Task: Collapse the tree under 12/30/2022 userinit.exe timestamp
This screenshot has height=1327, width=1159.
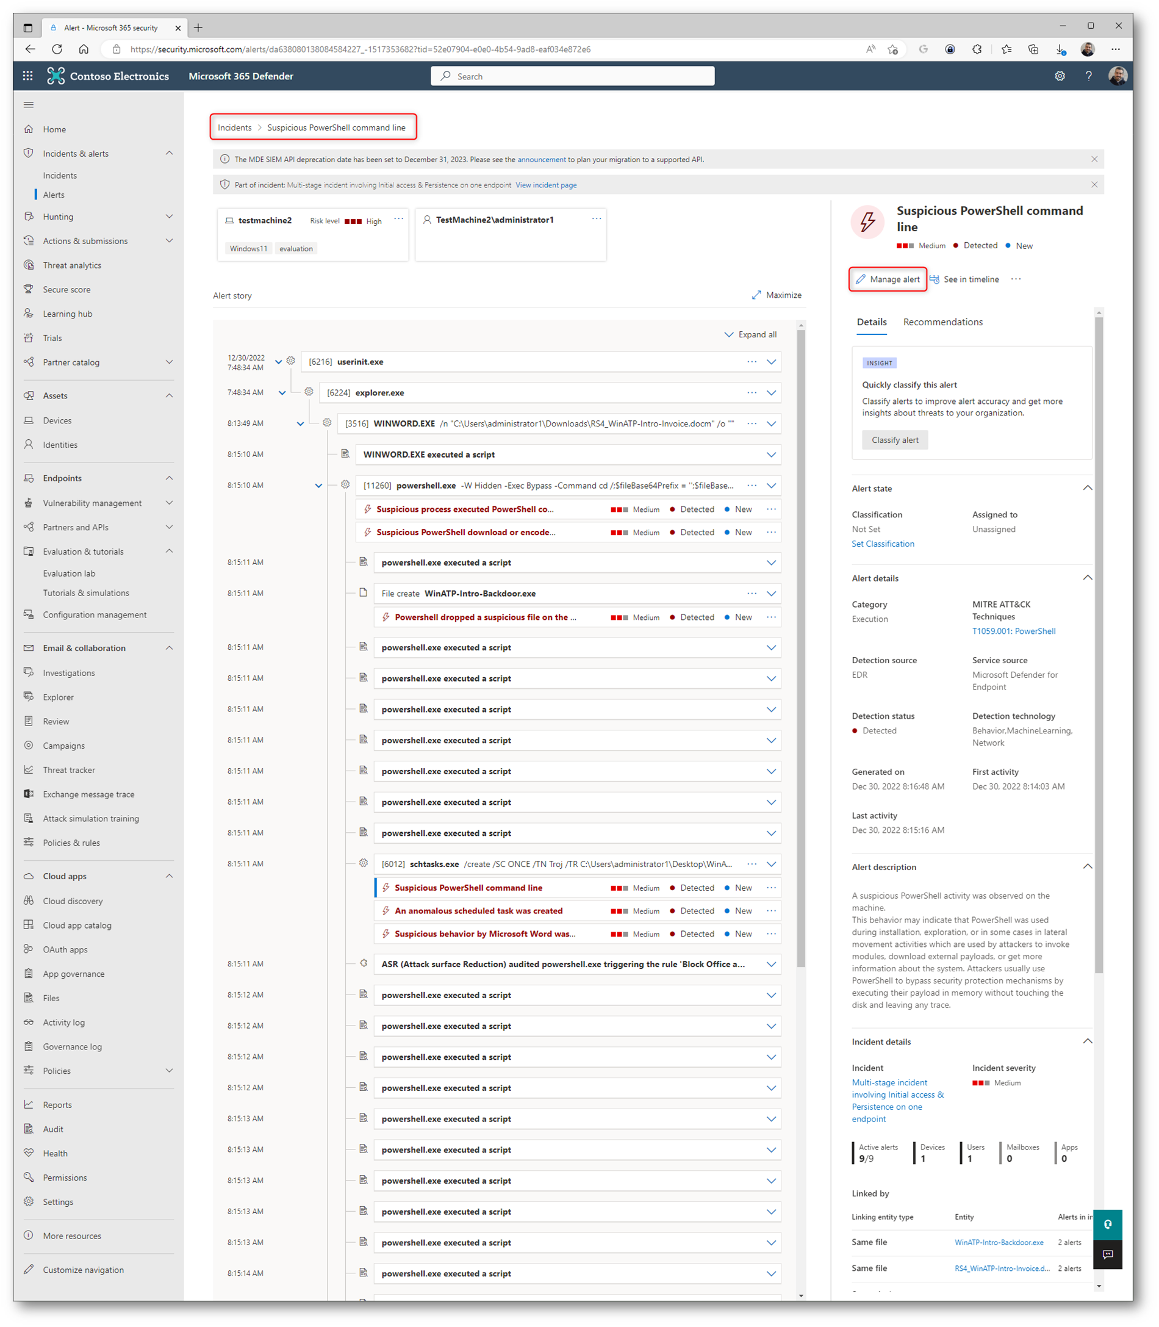Action: pyautogui.click(x=278, y=362)
